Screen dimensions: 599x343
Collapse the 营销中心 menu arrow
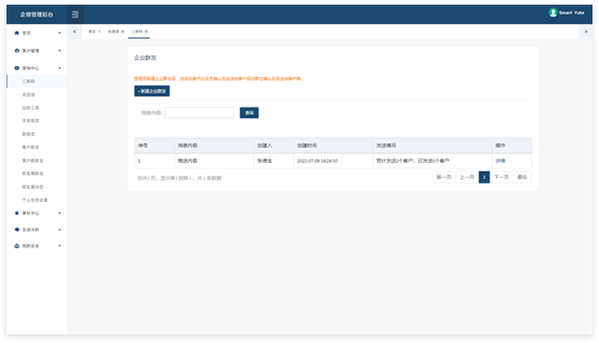59,68
